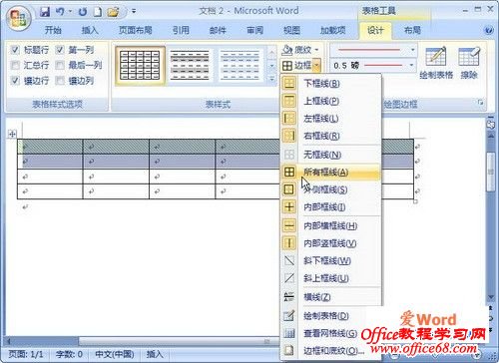Choose Diagonal Down Border icon (斜下框线)
This screenshot has width=499, height=363.
click(289, 260)
